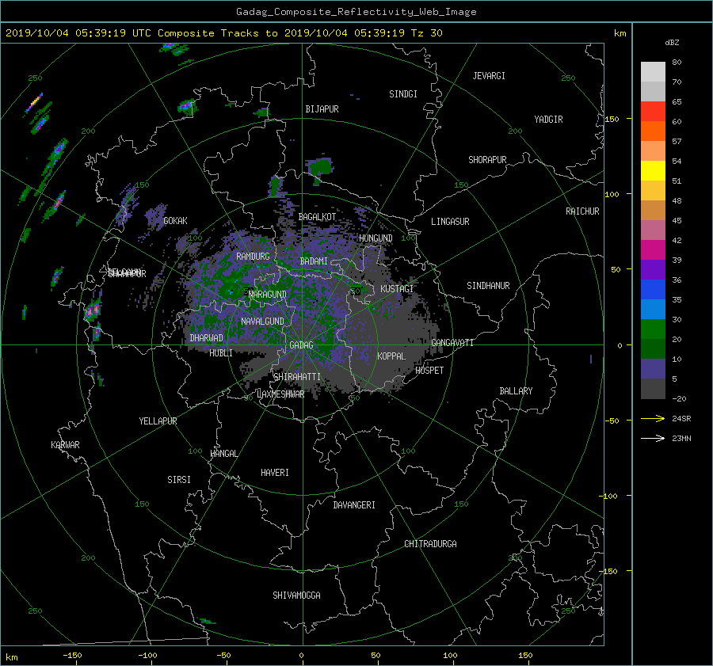Viewport: 713px width, 666px height.
Task: Click the RAMDURG city label
Action: (x=253, y=257)
